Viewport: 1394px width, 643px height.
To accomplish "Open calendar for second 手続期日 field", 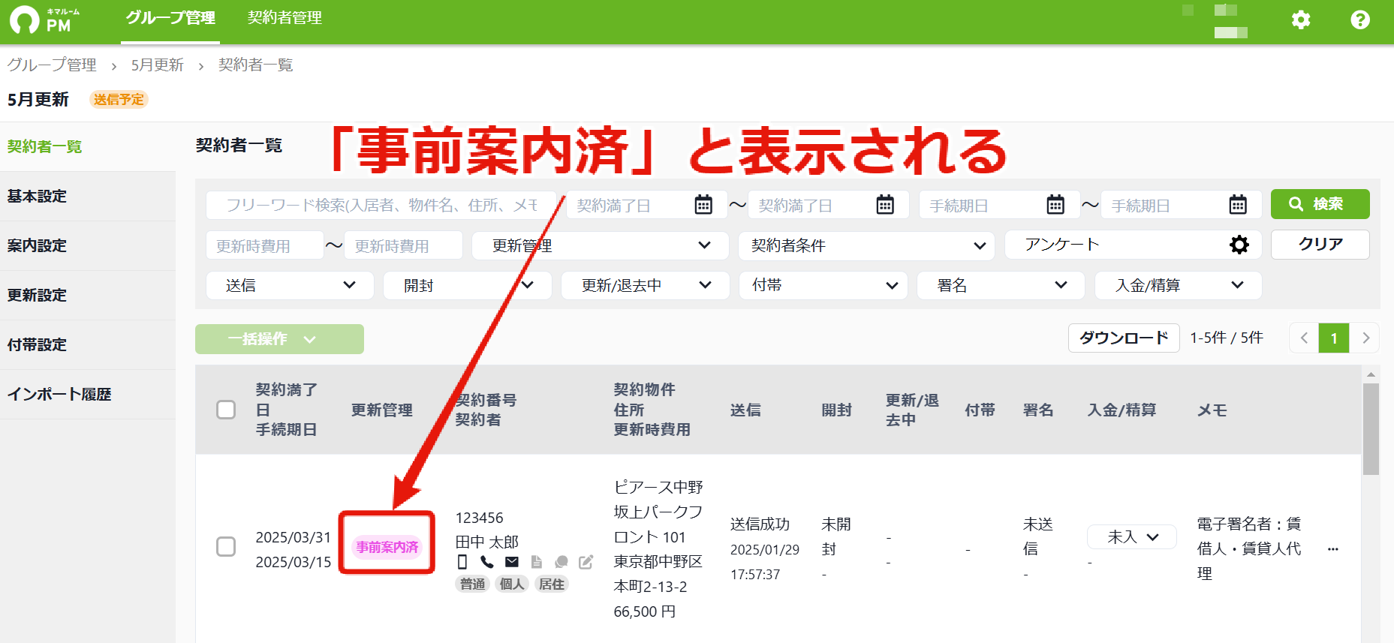I will pos(1238,204).
